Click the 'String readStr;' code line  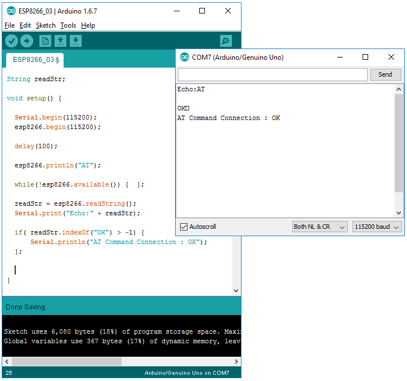36,79
